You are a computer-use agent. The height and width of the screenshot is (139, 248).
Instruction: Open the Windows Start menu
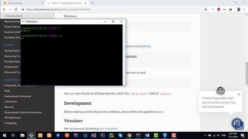pyautogui.click(x=4, y=136)
